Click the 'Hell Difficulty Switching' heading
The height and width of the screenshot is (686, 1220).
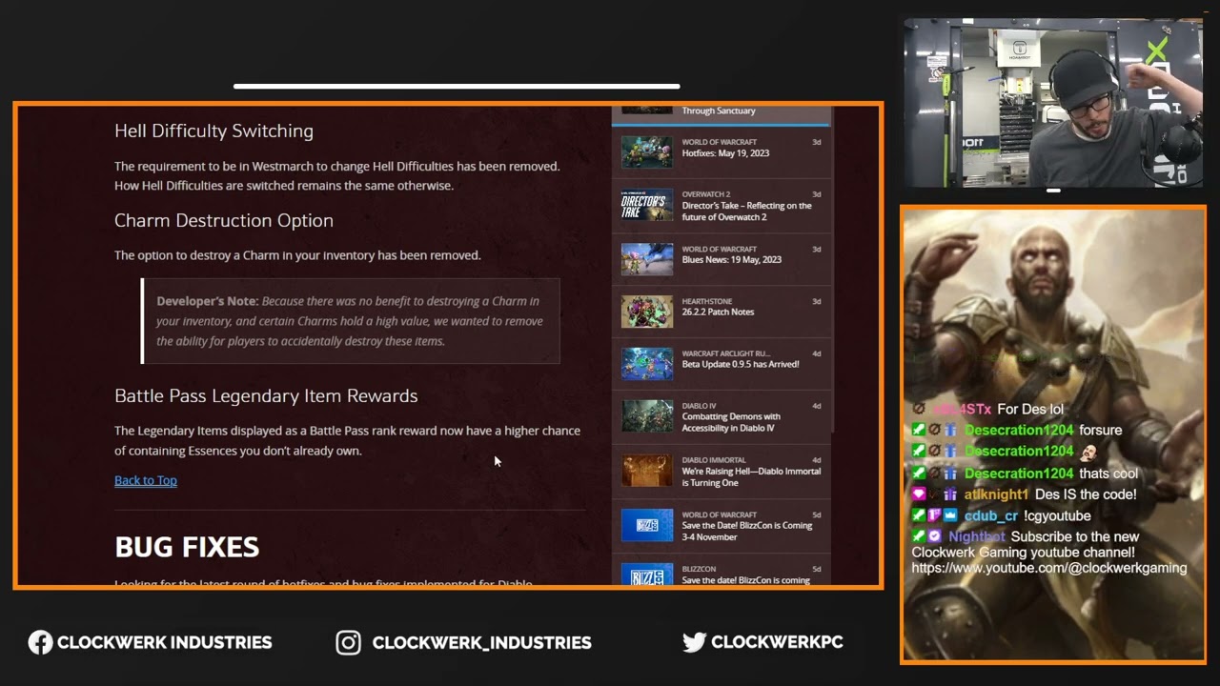[213, 131]
